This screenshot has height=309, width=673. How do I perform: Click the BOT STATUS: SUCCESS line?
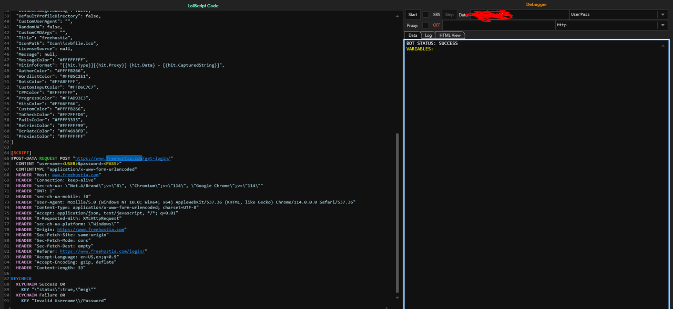[432, 43]
